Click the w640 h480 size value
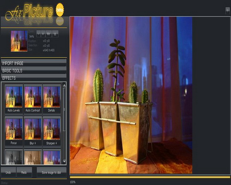The width and height of the screenshot is (231, 185). tap(49, 50)
